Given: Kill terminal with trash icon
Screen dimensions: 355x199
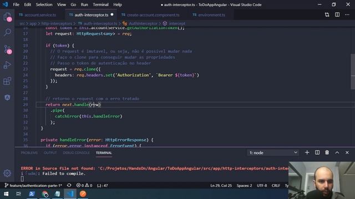Looking at the screenshot, I should [x=327, y=153].
